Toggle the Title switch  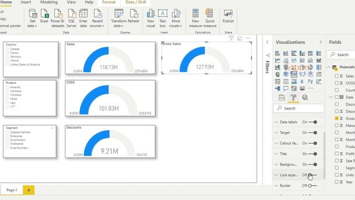click(313, 154)
